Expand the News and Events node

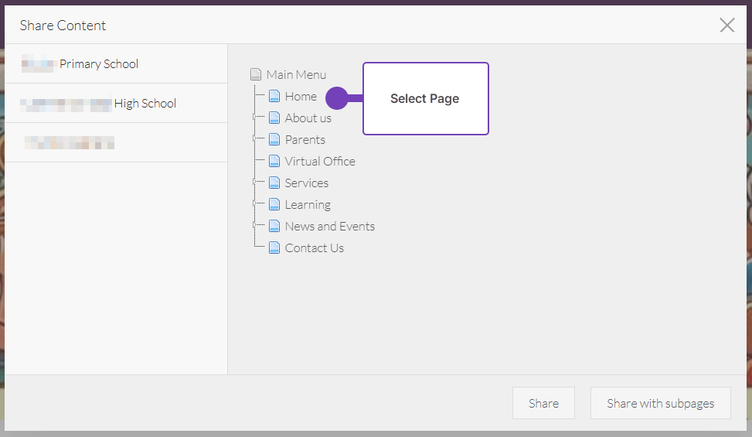coord(255,227)
